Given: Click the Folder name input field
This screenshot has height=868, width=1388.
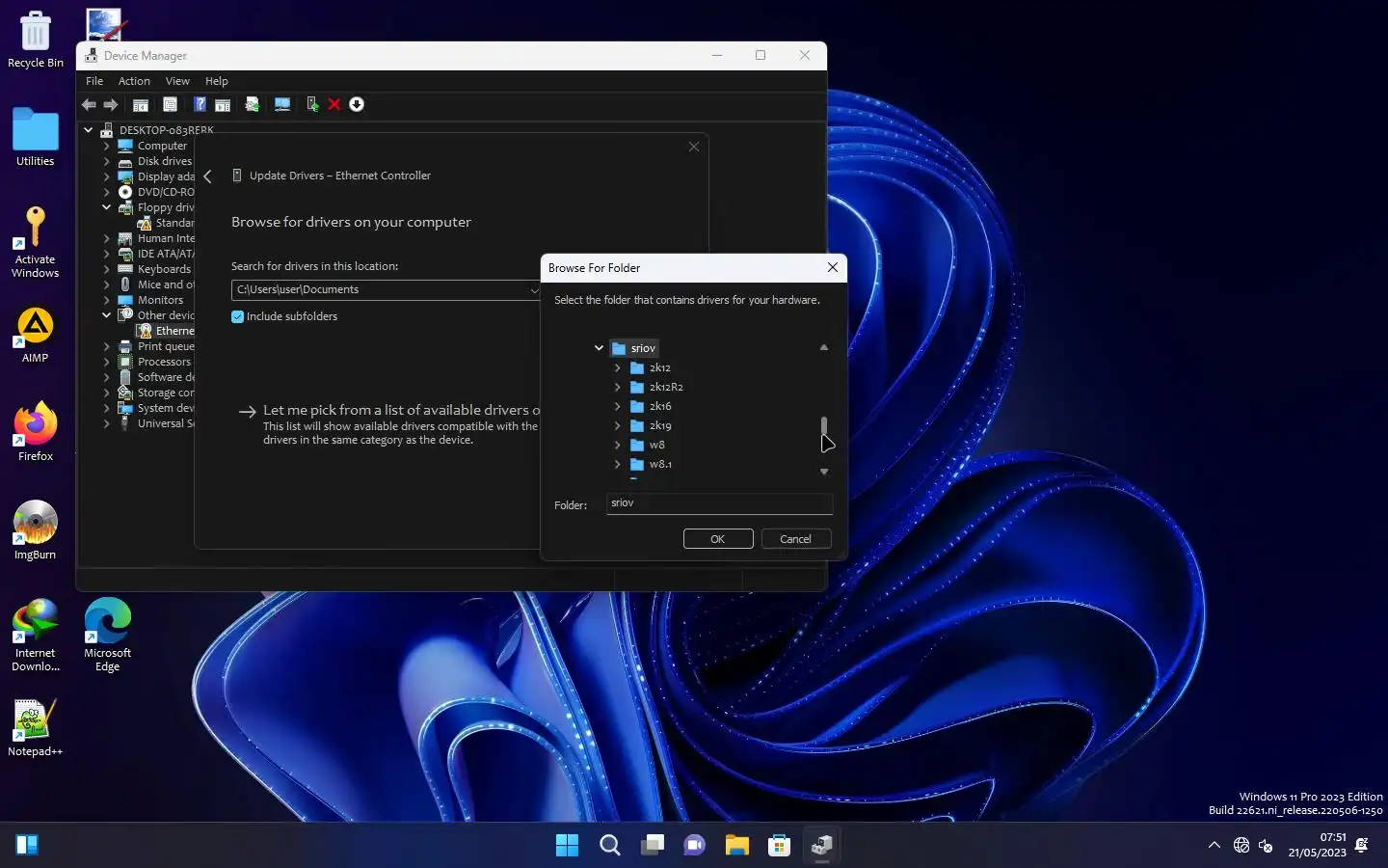Looking at the screenshot, I should (x=719, y=503).
